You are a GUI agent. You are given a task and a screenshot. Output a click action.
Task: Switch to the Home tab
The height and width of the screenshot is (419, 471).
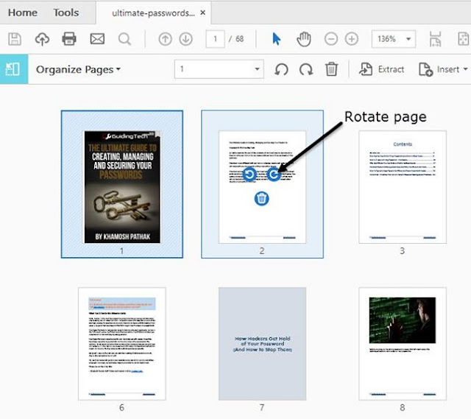(x=22, y=13)
